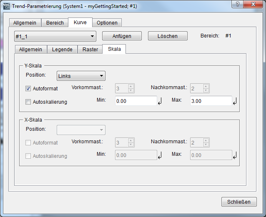
Task: Increase X-Skala Vorkommast. with up arrow
Action: point(130,140)
